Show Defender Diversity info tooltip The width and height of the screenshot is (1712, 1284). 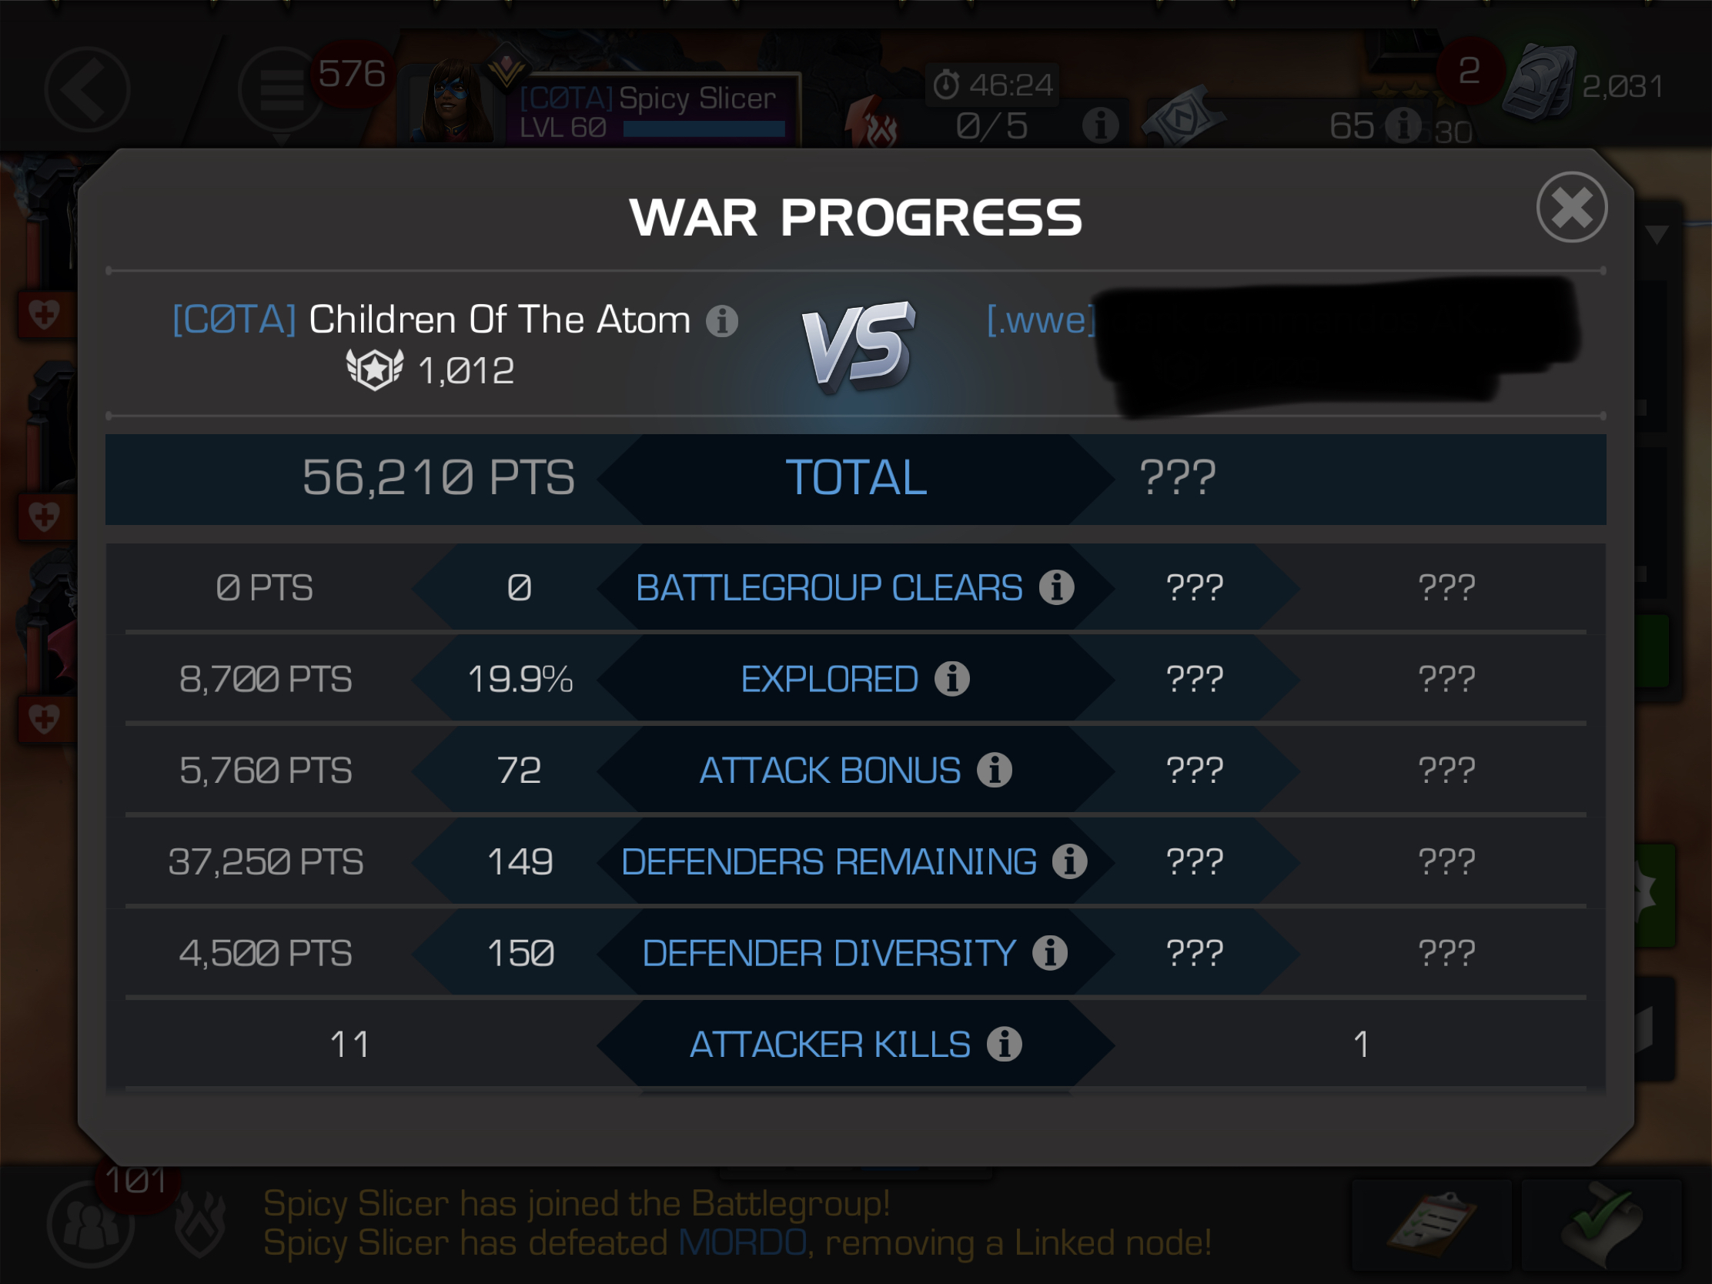(x=1050, y=953)
